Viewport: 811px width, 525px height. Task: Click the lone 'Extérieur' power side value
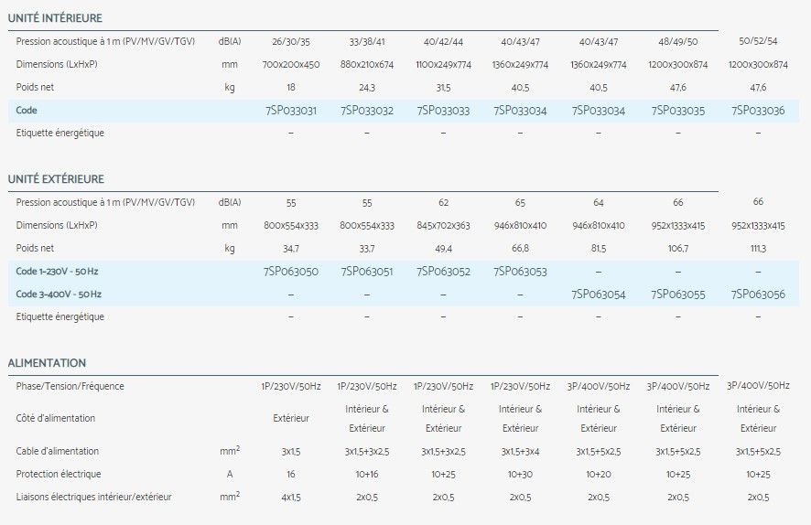pyautogui.click(x=291, y=419)
